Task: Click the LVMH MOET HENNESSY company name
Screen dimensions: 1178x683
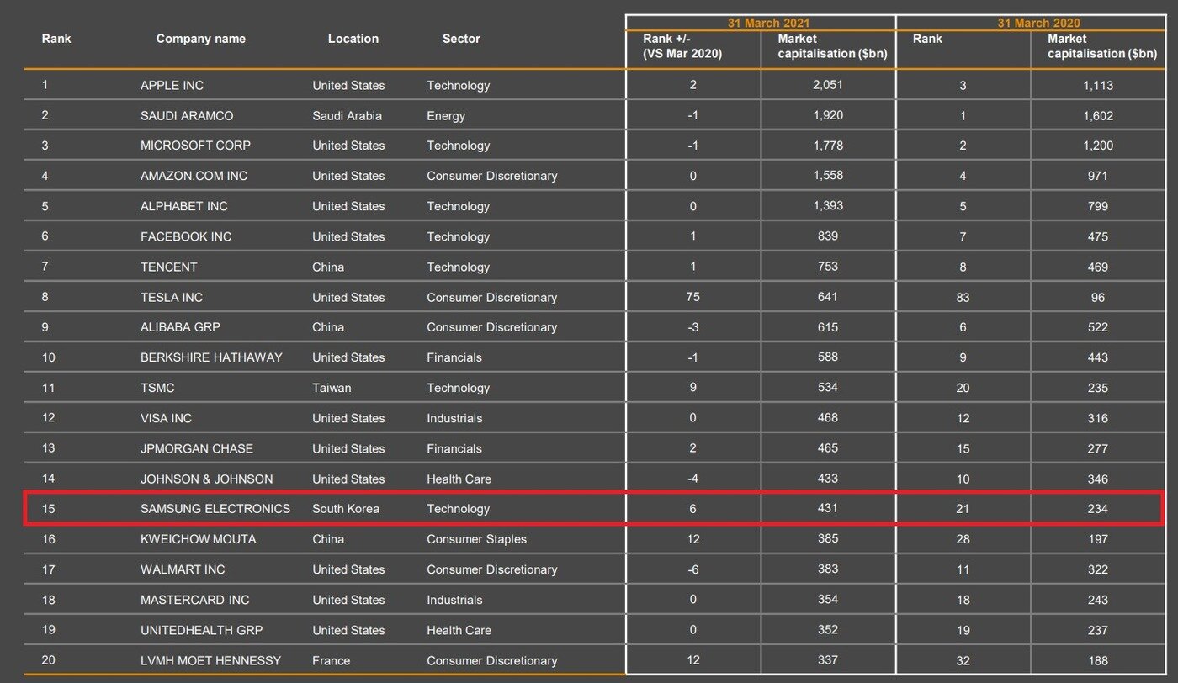Action: [210, 660]
